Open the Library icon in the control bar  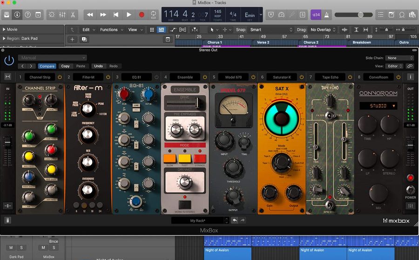[7, 15]
